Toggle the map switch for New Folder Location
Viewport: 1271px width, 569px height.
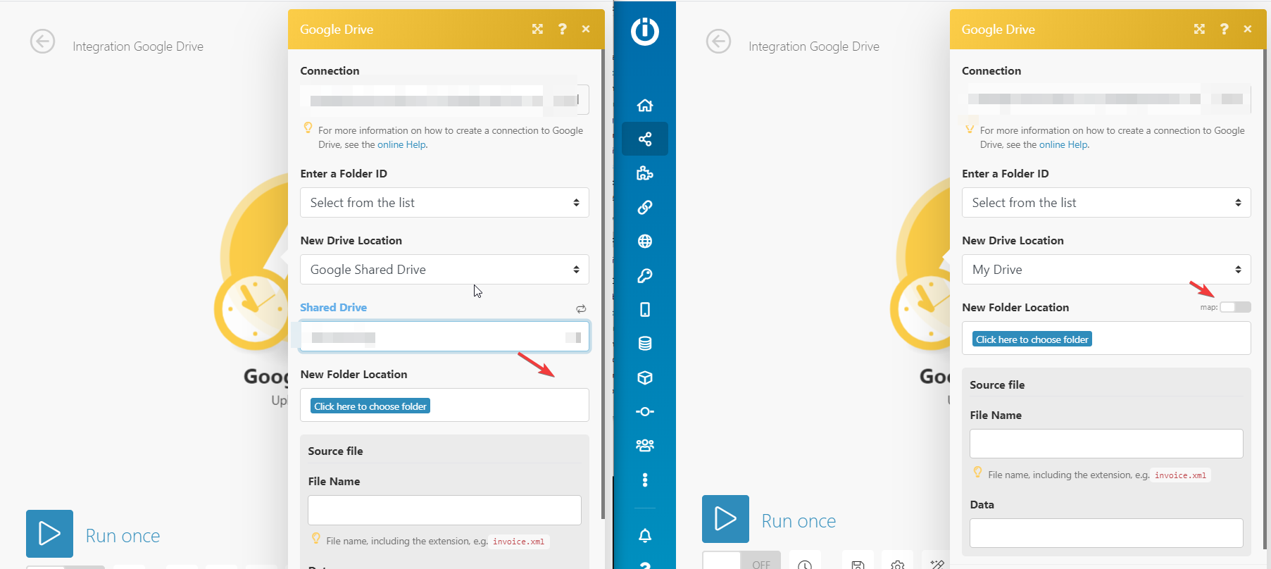point(1235,307)
